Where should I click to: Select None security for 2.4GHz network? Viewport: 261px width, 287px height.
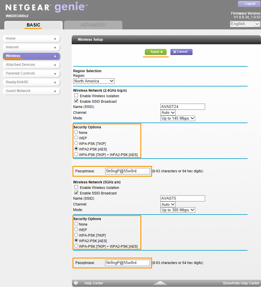[76, 132]
